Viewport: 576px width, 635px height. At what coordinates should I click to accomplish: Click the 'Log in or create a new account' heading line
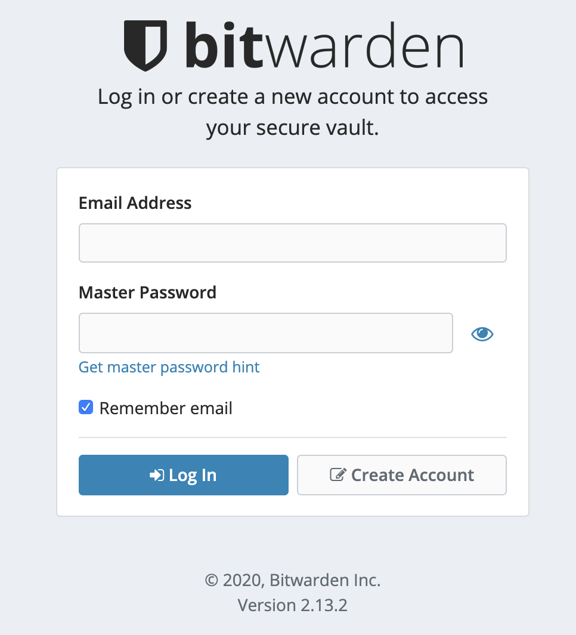[x=292, y=97]
